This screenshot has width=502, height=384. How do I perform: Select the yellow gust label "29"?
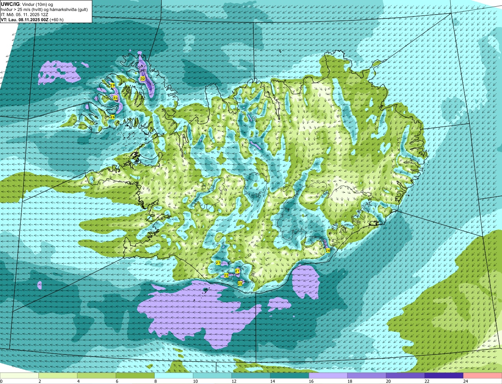112,85
